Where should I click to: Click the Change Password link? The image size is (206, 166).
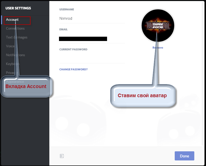73,69
